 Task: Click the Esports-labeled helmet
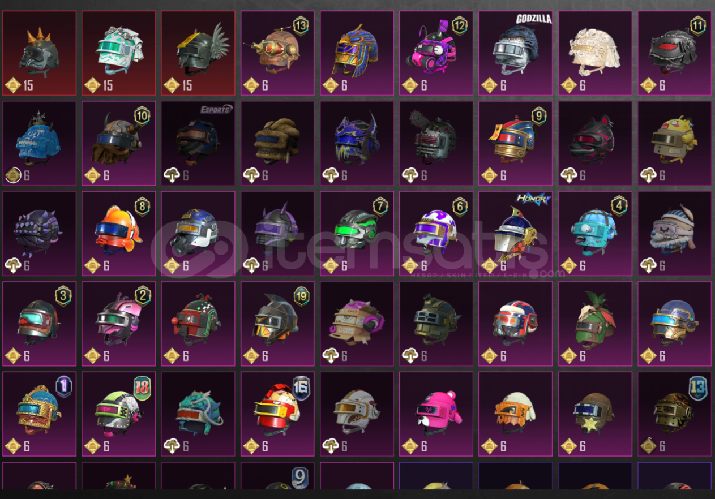(x=198, y=143)
